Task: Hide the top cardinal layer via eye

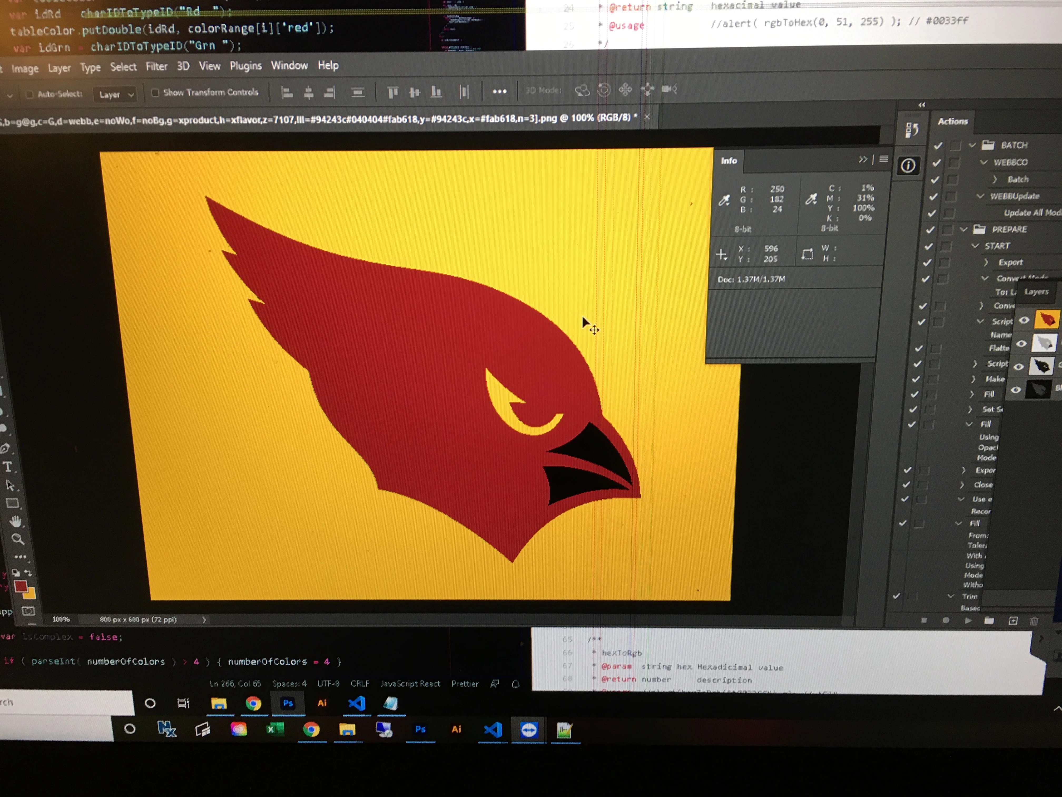Action: (x=1024, y=320)
